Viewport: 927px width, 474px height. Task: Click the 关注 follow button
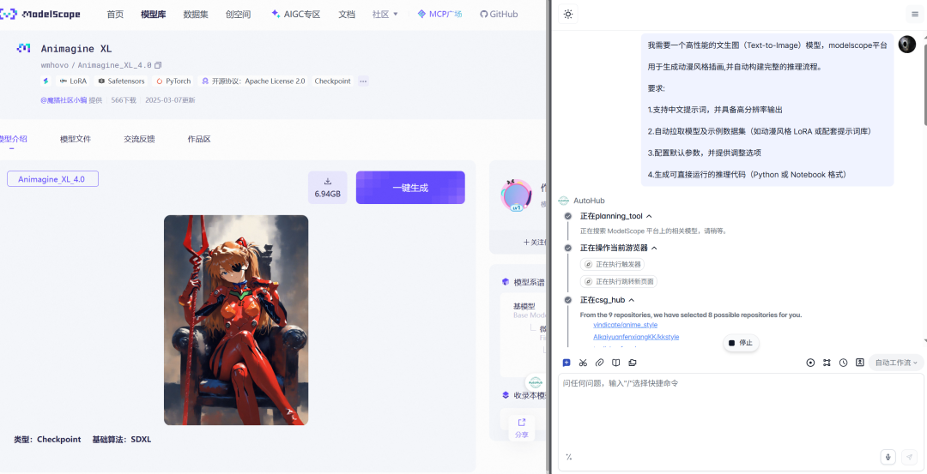tap(534, 242)
